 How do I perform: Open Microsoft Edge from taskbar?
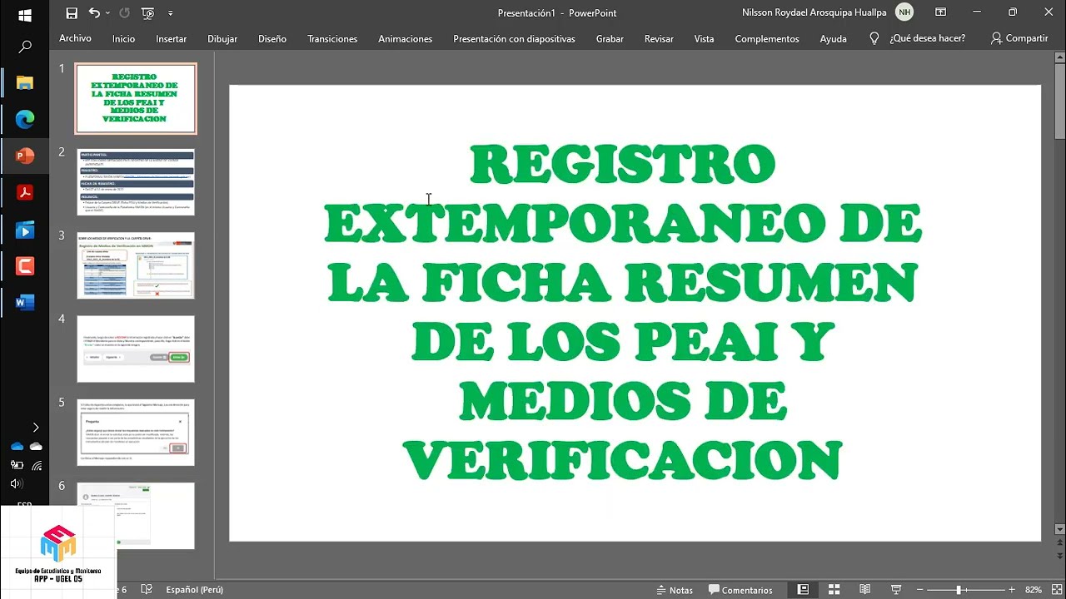(24, 119)
